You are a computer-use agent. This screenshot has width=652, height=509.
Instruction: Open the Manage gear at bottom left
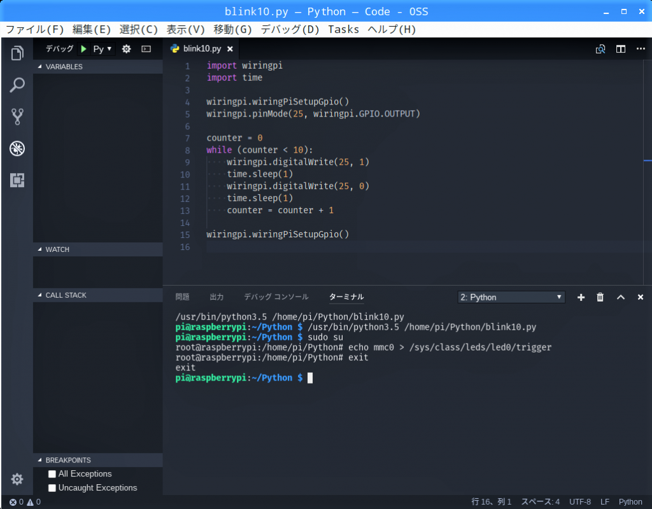17,479
